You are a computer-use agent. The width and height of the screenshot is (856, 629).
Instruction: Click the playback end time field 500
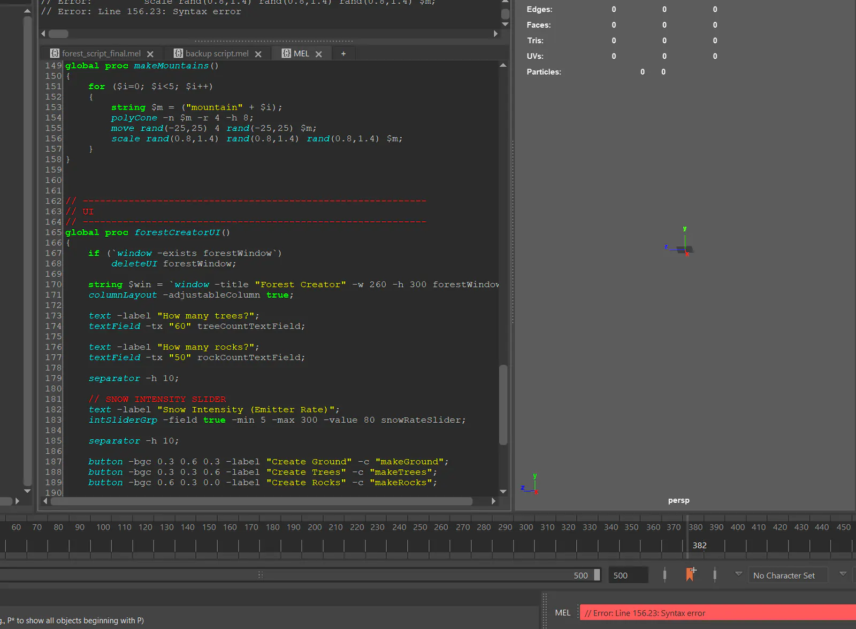tap(628, 576)
